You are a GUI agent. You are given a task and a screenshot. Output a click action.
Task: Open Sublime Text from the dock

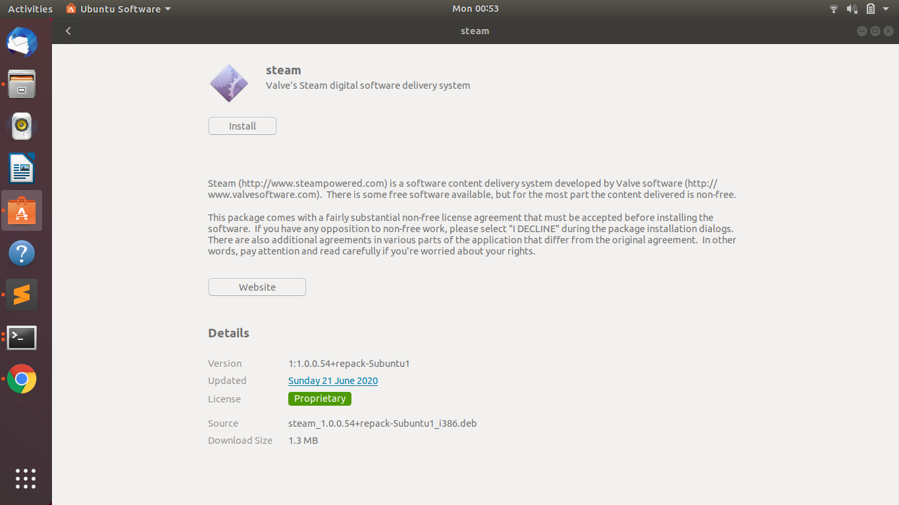[22, 295]
